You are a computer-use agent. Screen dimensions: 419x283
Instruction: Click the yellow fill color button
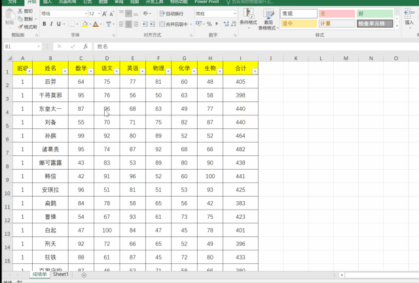[82, 24]
